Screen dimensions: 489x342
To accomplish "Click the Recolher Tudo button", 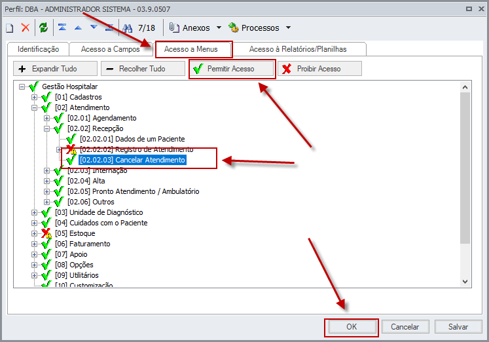I will (x=143, y=69).
